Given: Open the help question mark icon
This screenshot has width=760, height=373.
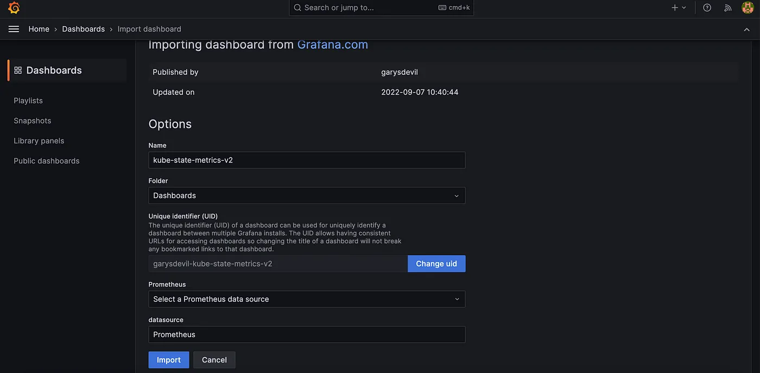Looking at the screenshot, I should click(x=707, y=8).
